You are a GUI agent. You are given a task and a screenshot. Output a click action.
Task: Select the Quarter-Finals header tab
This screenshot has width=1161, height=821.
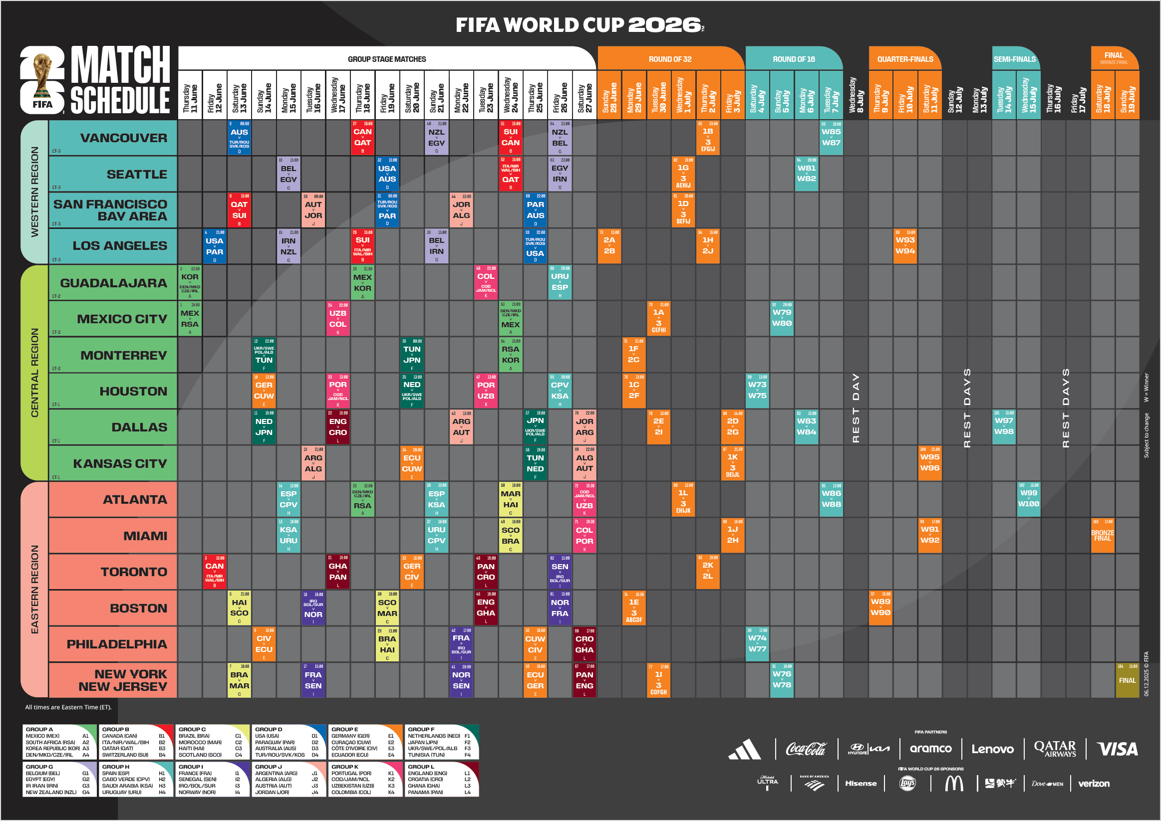point(905,59)
